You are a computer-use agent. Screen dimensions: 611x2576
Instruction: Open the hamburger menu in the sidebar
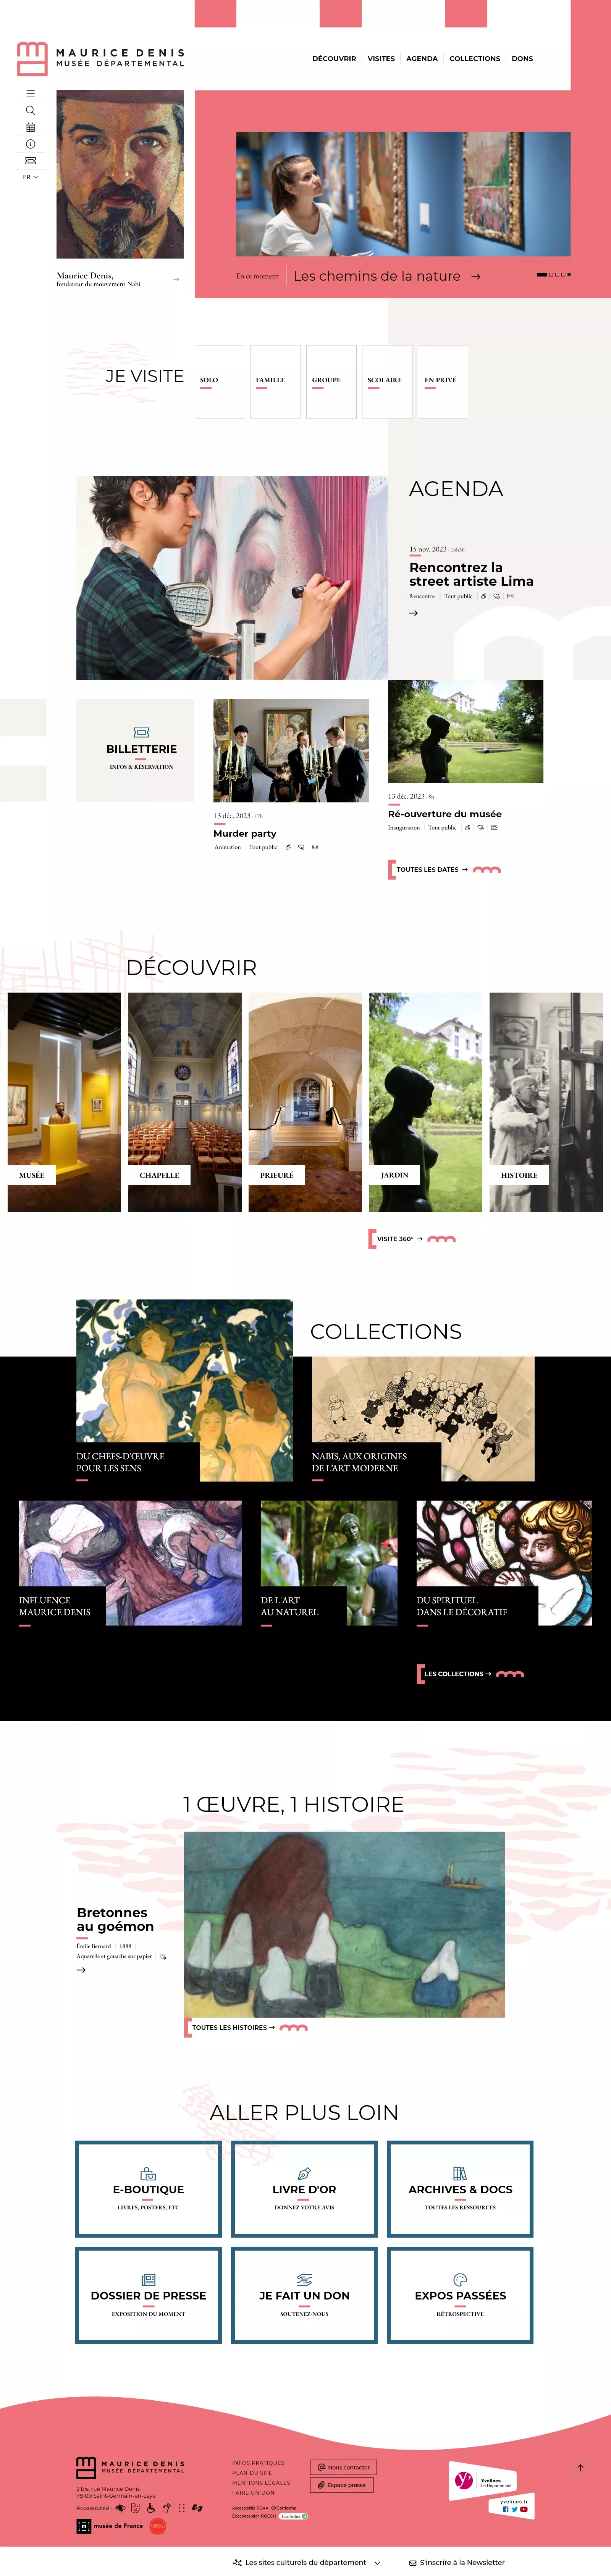click(30, 93)
